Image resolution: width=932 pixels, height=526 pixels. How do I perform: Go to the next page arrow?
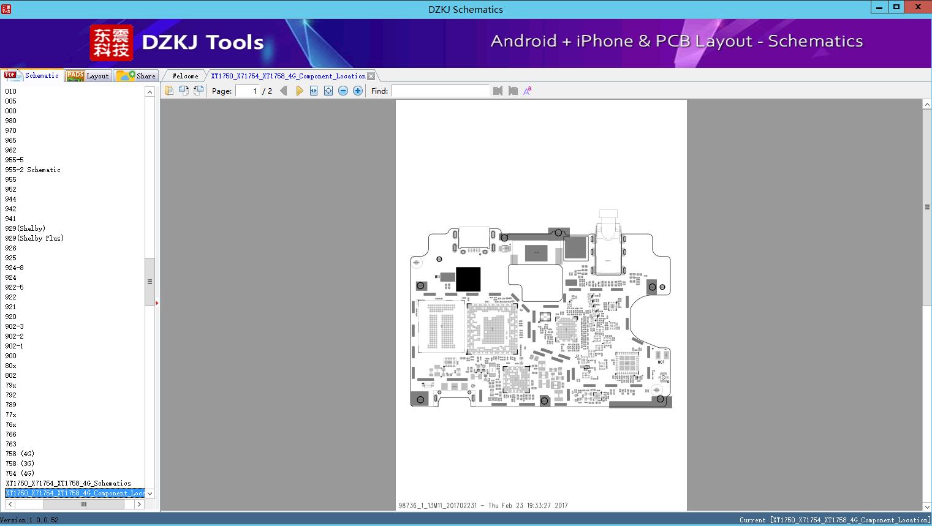[299, 91]
